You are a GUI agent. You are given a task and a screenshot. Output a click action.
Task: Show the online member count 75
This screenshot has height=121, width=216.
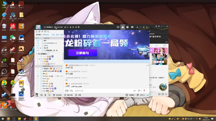point(66,27)
